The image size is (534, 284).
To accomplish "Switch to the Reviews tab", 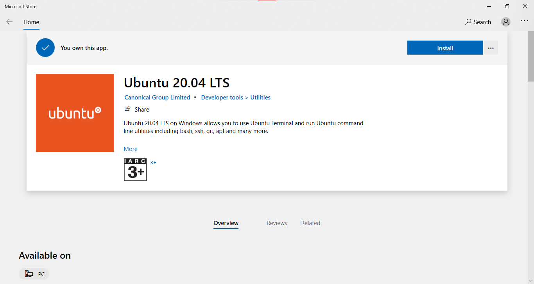I will coord(277,223).
